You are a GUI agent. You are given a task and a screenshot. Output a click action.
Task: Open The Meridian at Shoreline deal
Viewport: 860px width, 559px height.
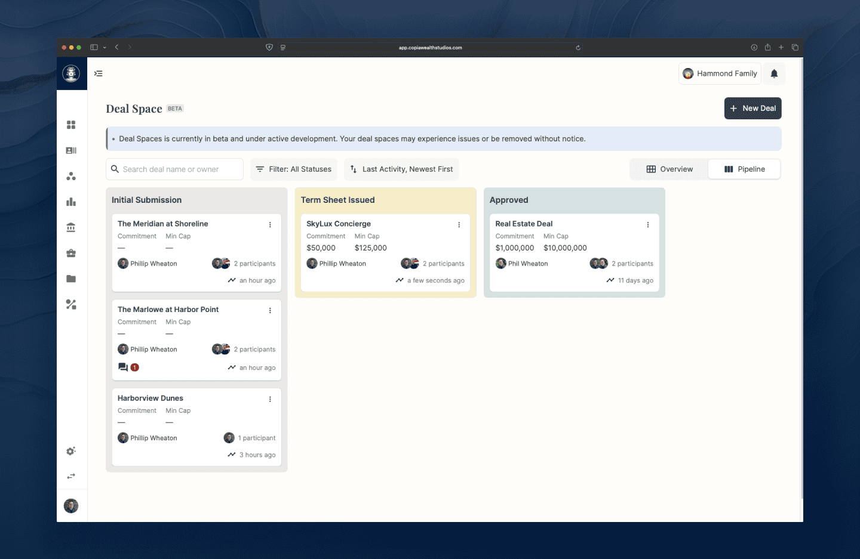pyautogui.click(x=162, y=224)
